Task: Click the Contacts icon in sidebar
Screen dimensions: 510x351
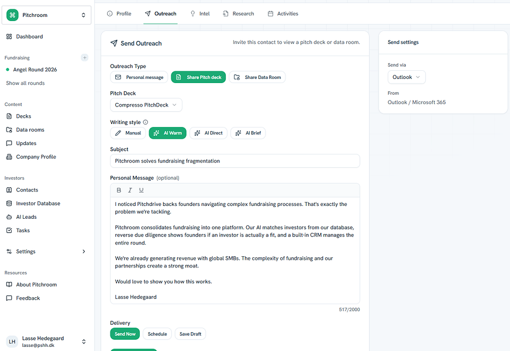Action: coord(9,190)
